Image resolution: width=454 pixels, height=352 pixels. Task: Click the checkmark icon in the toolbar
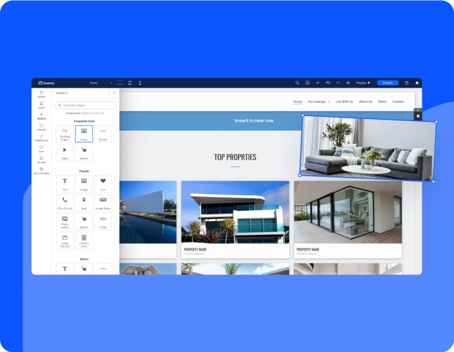318,83
